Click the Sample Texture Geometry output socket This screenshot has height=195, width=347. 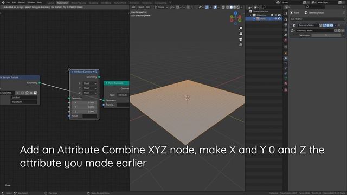point(40,83)
